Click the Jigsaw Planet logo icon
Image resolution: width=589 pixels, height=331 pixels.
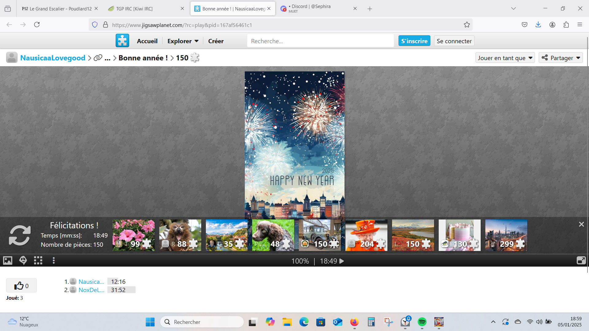pyautogui.click(x=122, y=41)
